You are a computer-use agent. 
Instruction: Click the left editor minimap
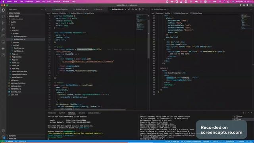click(x=142, y=23)
